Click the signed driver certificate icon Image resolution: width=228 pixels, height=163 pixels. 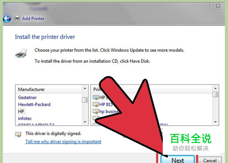[x=18, y=135]
